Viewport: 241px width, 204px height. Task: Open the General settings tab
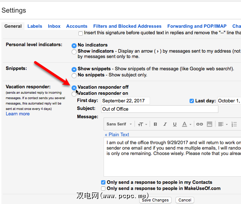click(13, 26)
